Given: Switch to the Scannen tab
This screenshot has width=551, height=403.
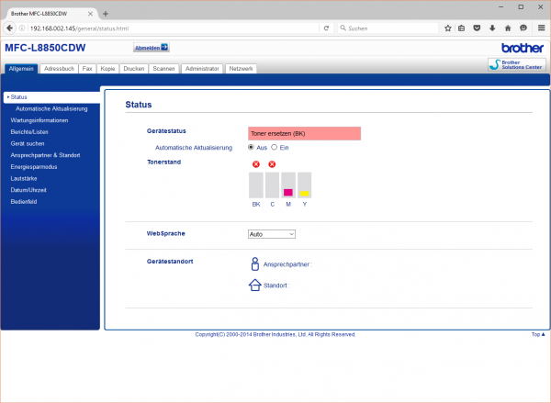Looking at the screenshot, I should 164,69.
